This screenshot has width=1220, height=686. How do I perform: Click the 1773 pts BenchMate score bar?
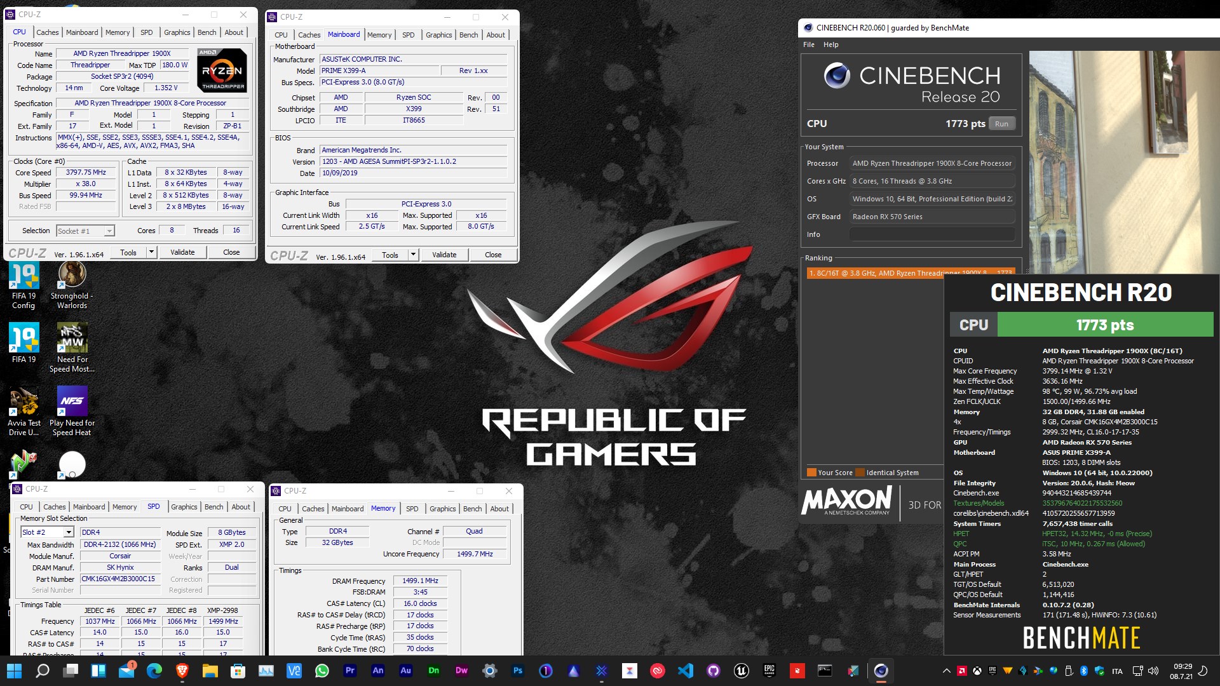click(1104, 325)
